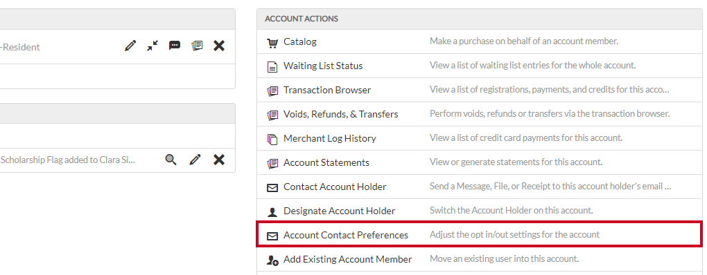Click the magnifier icon in Scholarship Flag row
The width and height of the screenshot is (707, 275).
pyautogui.click(x=171, y=160)
